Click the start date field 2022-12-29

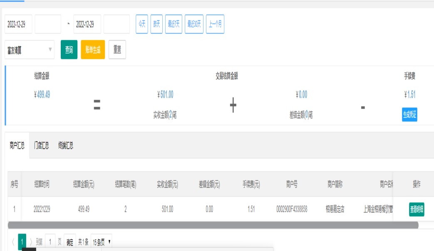coord(18,24)
